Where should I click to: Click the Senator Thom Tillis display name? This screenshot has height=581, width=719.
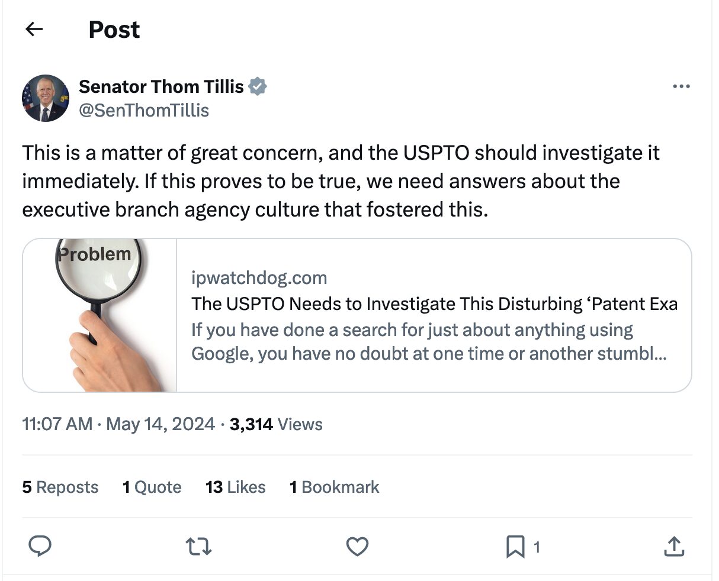point(161,86)
